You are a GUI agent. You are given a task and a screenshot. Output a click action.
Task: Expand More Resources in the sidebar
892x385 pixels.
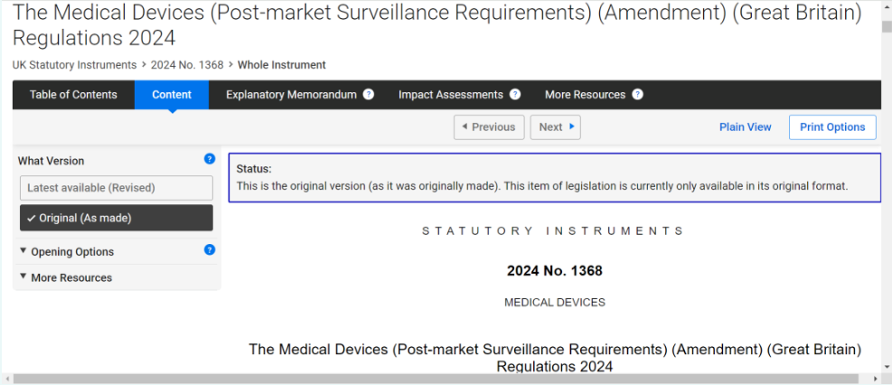click(71, 277)
